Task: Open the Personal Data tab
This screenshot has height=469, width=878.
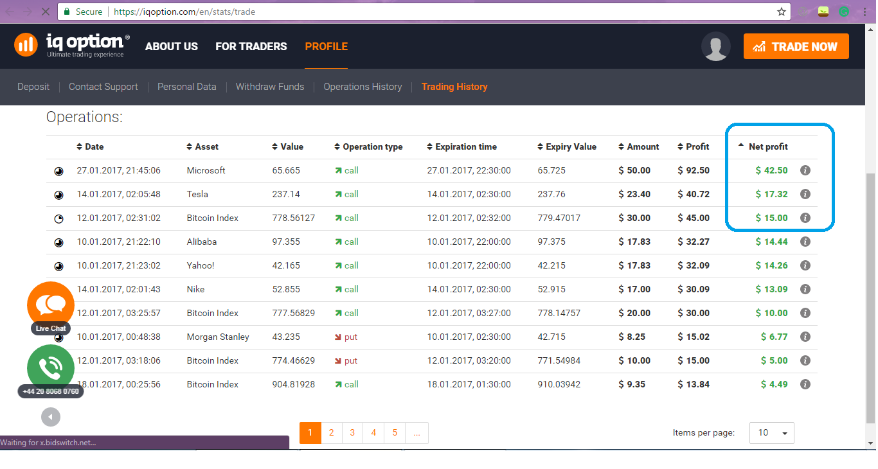Action: point(187,87)
